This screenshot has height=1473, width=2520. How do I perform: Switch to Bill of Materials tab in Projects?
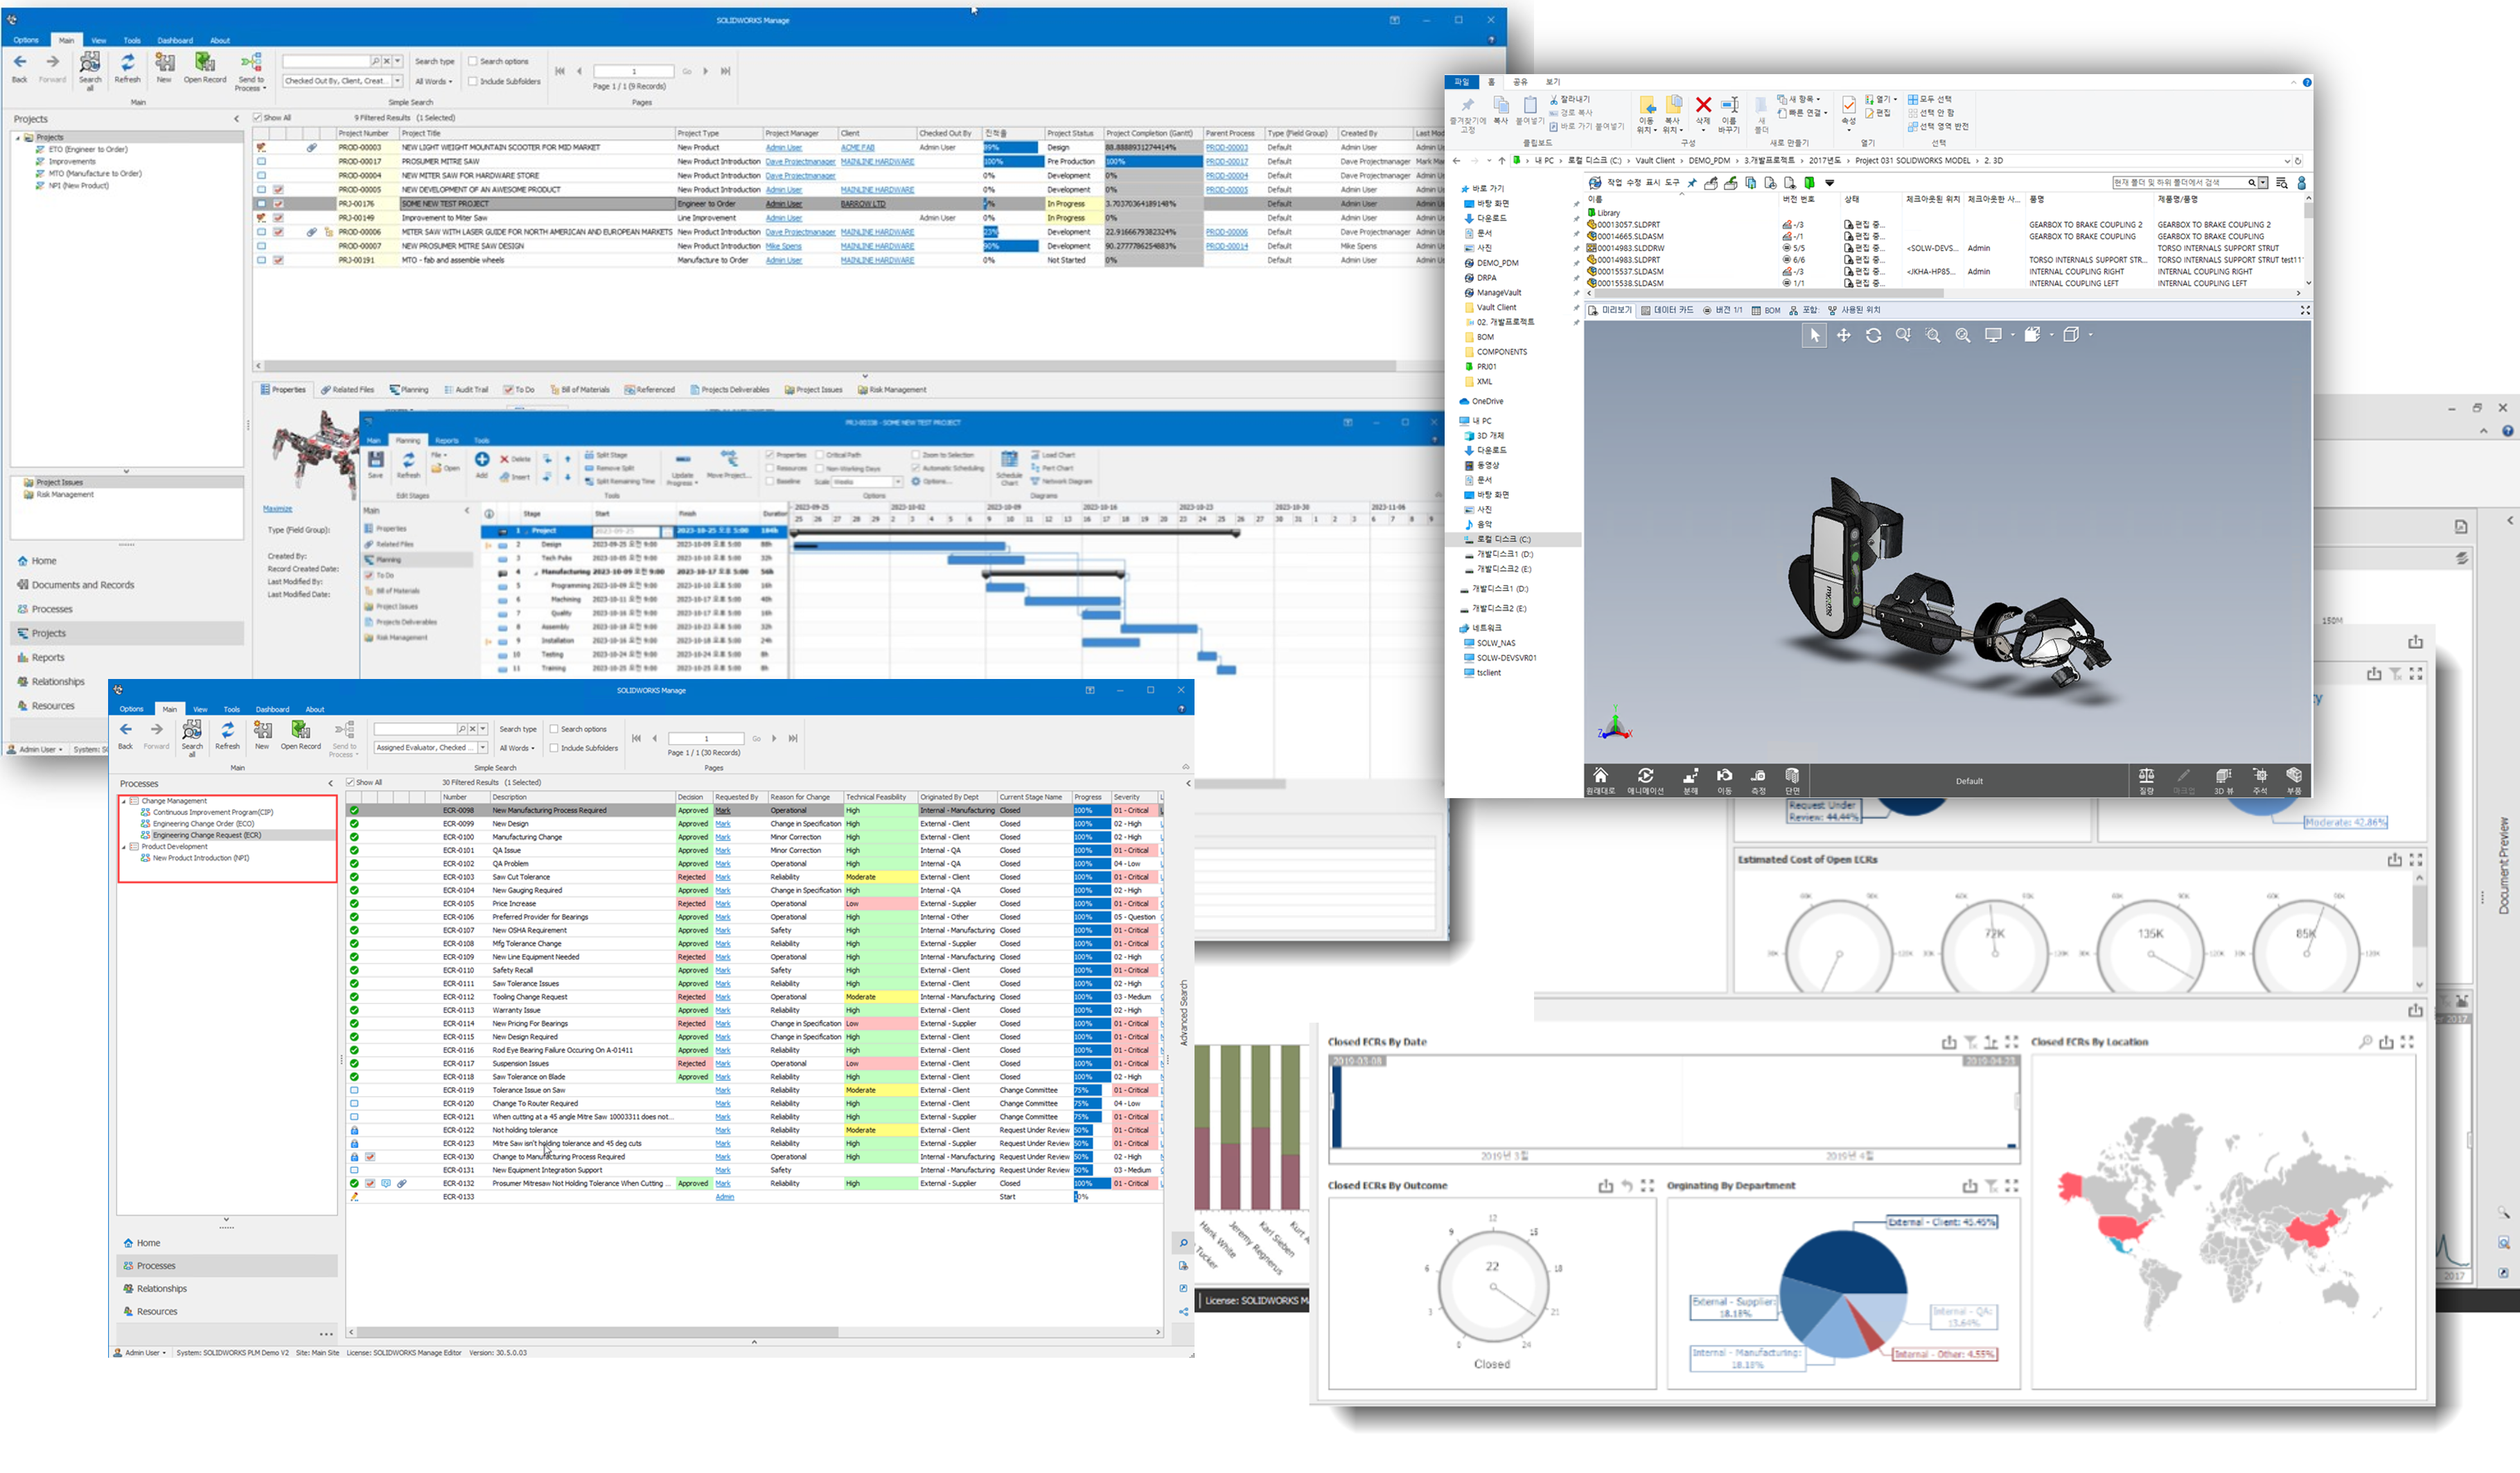(x=579, y=390)
